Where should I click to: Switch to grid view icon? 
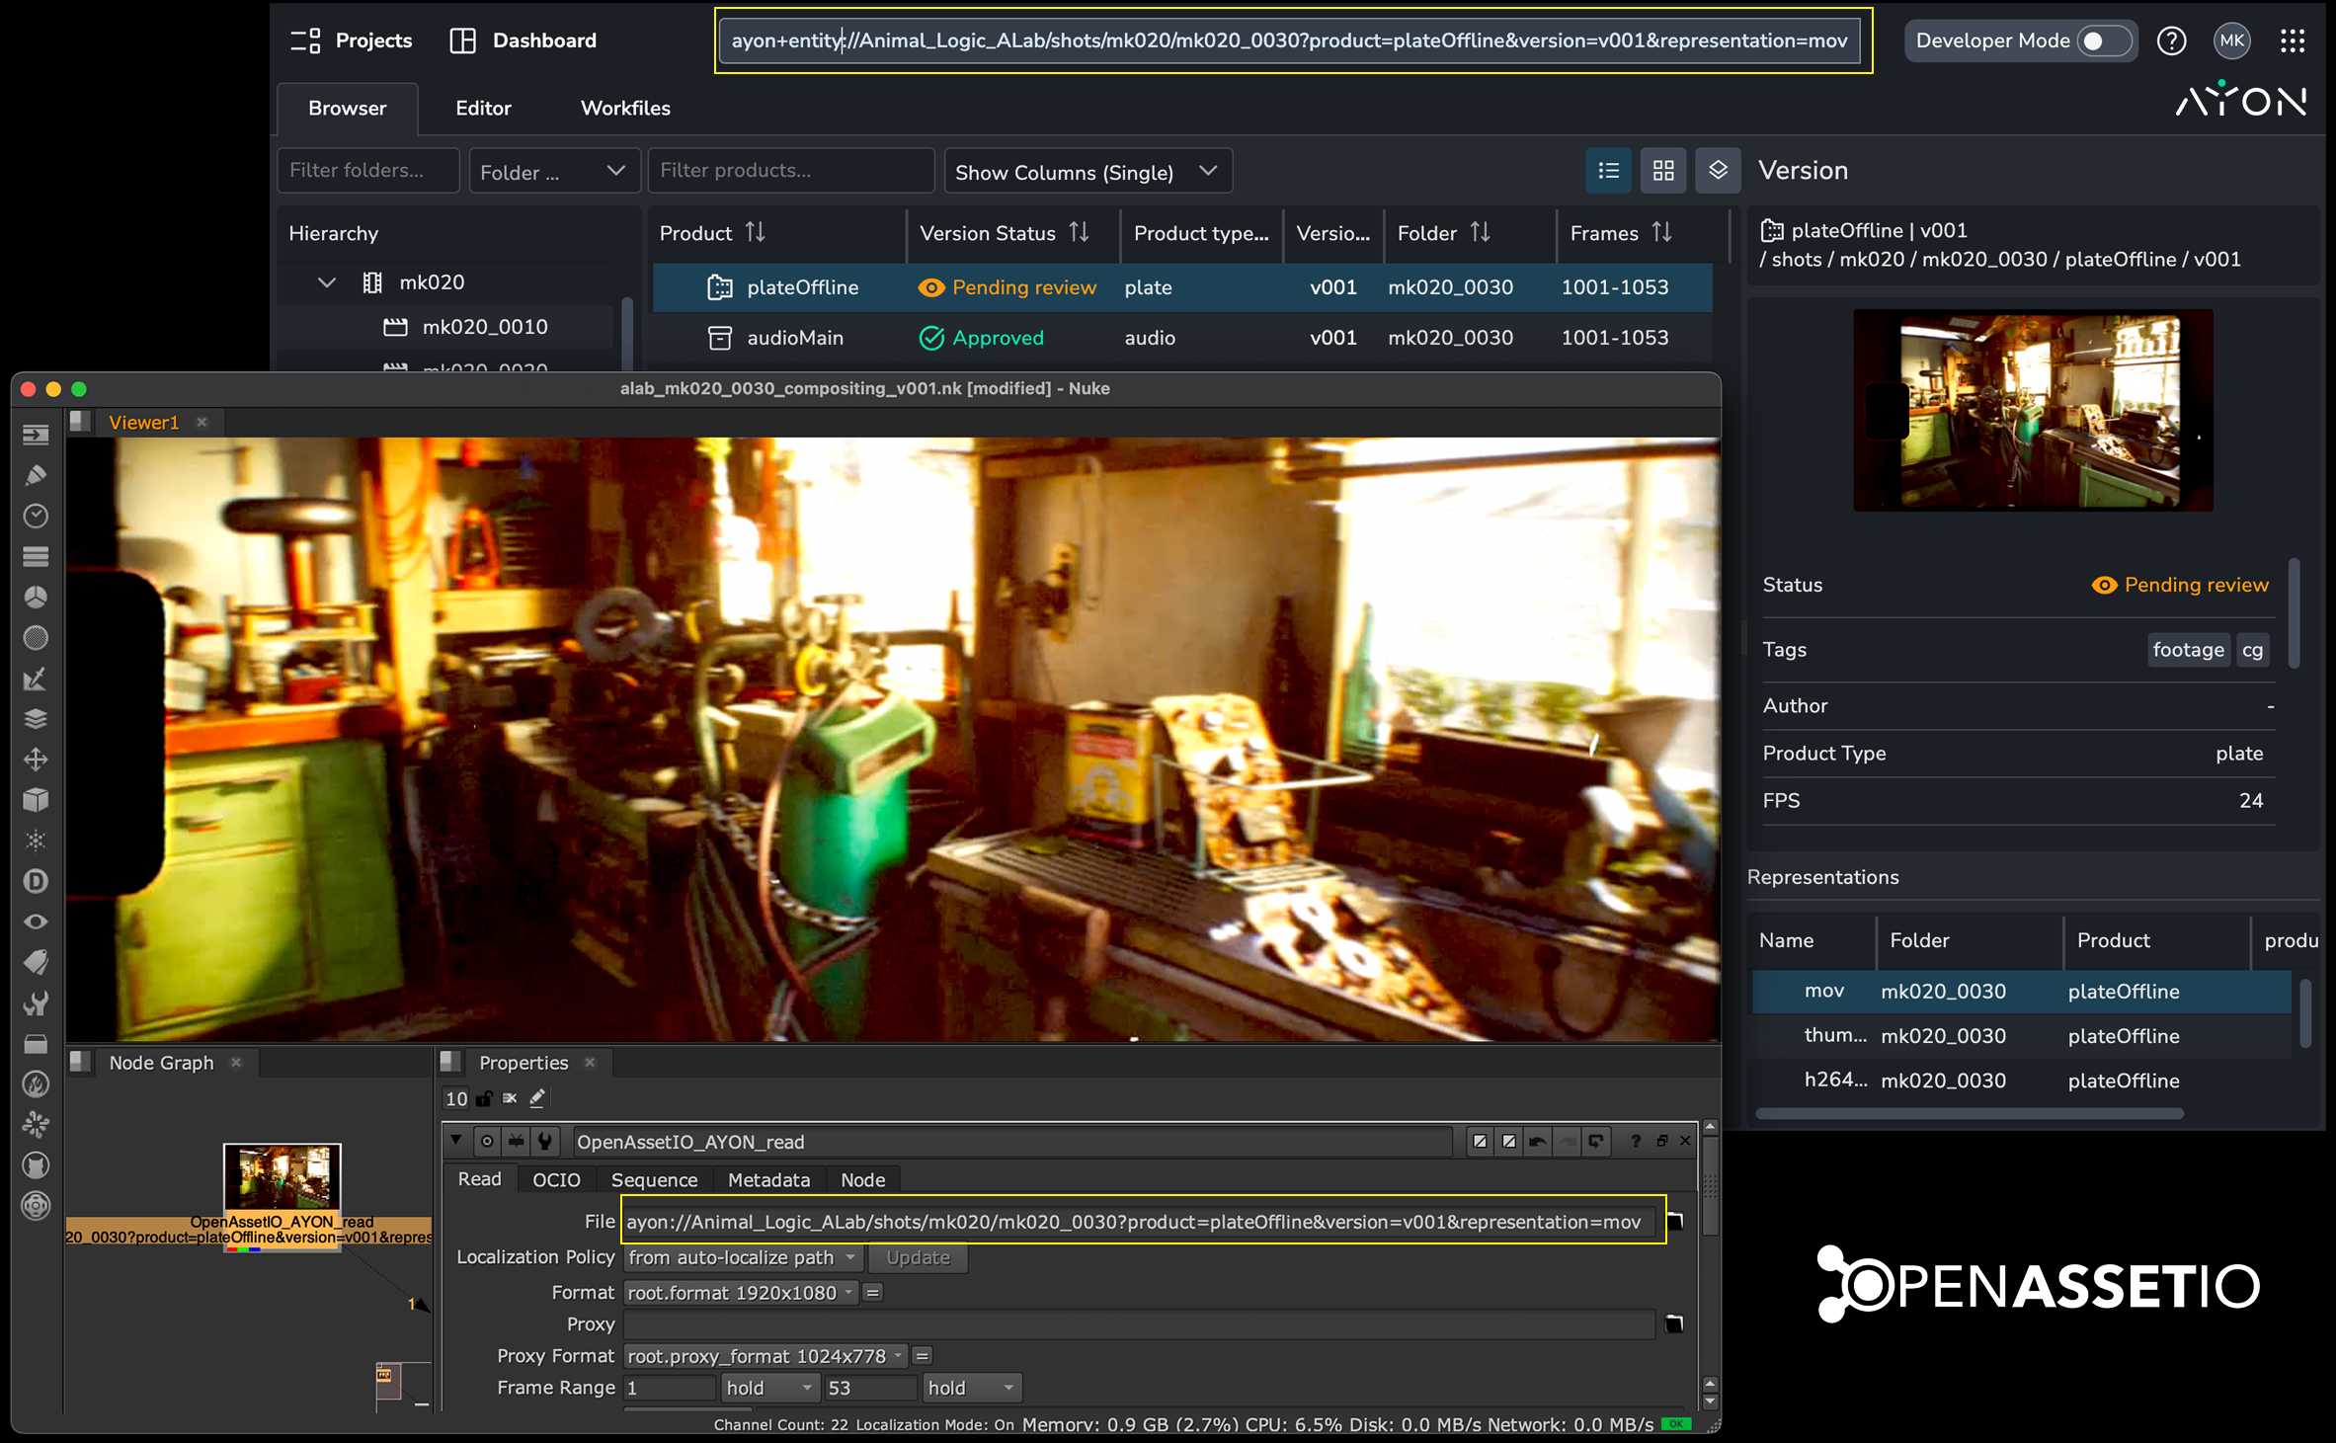coord(1662,171)
